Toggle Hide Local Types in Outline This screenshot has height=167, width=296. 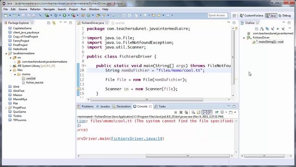(x=283, y=29)
